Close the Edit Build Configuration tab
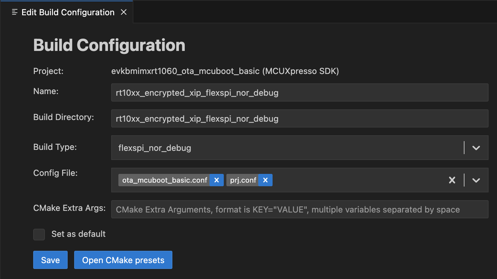The image size is (497, 279). (124, 12)
